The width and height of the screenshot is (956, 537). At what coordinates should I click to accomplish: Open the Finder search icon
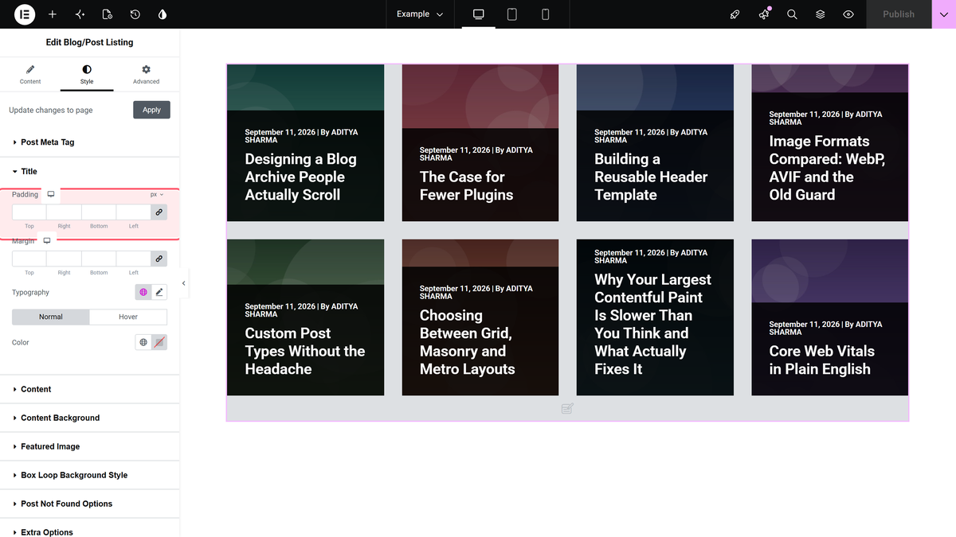pos(792,14)
